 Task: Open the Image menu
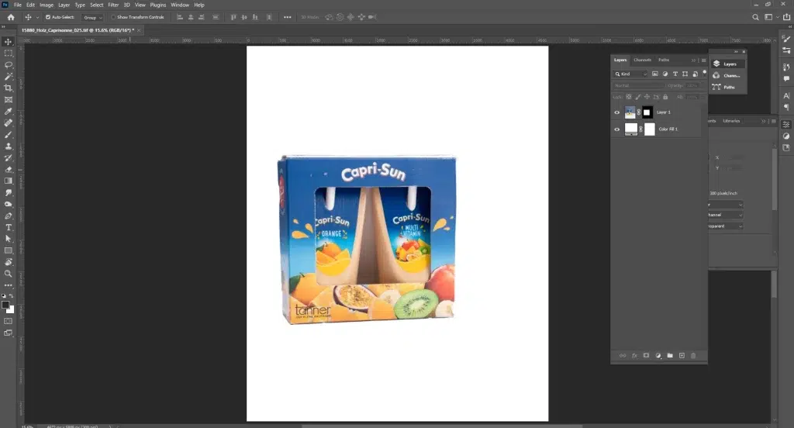coord(47,5)
